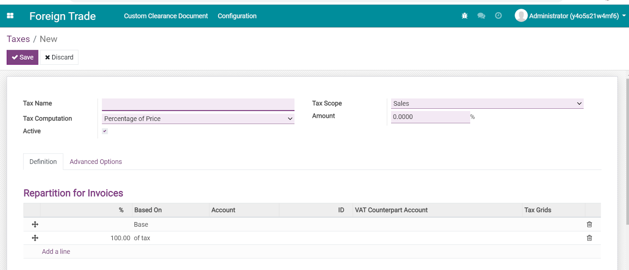Viewport: 629px width, 270px height.
Task: Click the of tax row drag handle
Action: click(35, 238)
